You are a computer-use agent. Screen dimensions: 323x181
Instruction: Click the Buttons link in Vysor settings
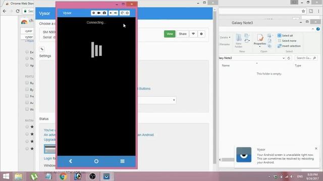coord(145,88)
